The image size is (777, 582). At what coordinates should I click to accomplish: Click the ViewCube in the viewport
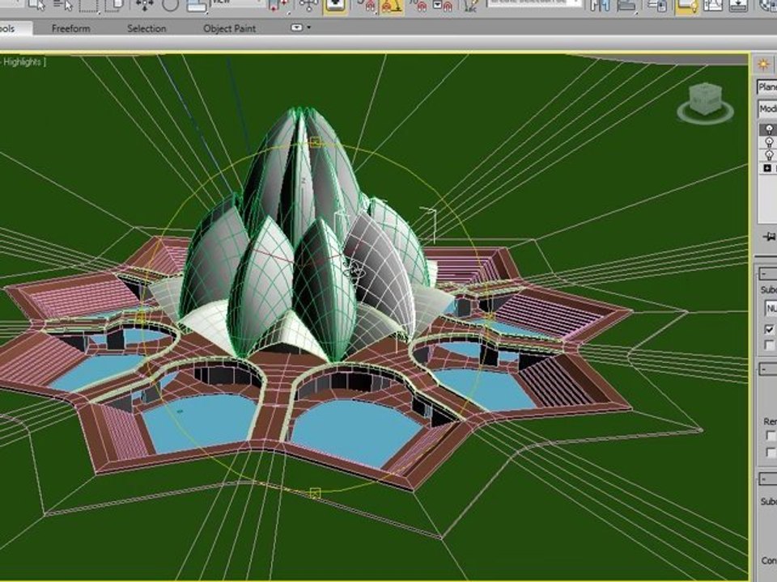click(707, 98)
